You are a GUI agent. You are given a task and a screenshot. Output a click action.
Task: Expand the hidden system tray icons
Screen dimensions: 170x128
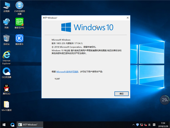click(133, 125)
